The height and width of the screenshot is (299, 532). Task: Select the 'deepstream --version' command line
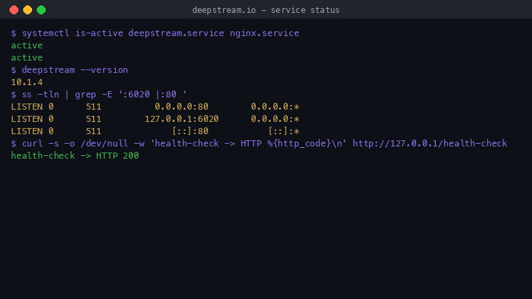click(x=70, y=70)
